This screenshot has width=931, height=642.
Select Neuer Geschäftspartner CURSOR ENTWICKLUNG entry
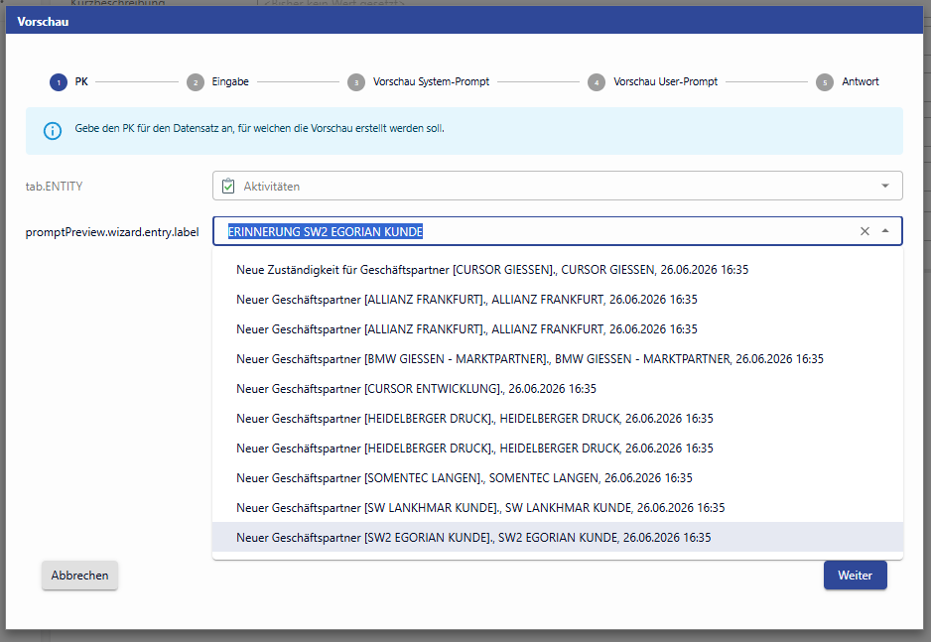click(558, 389)
